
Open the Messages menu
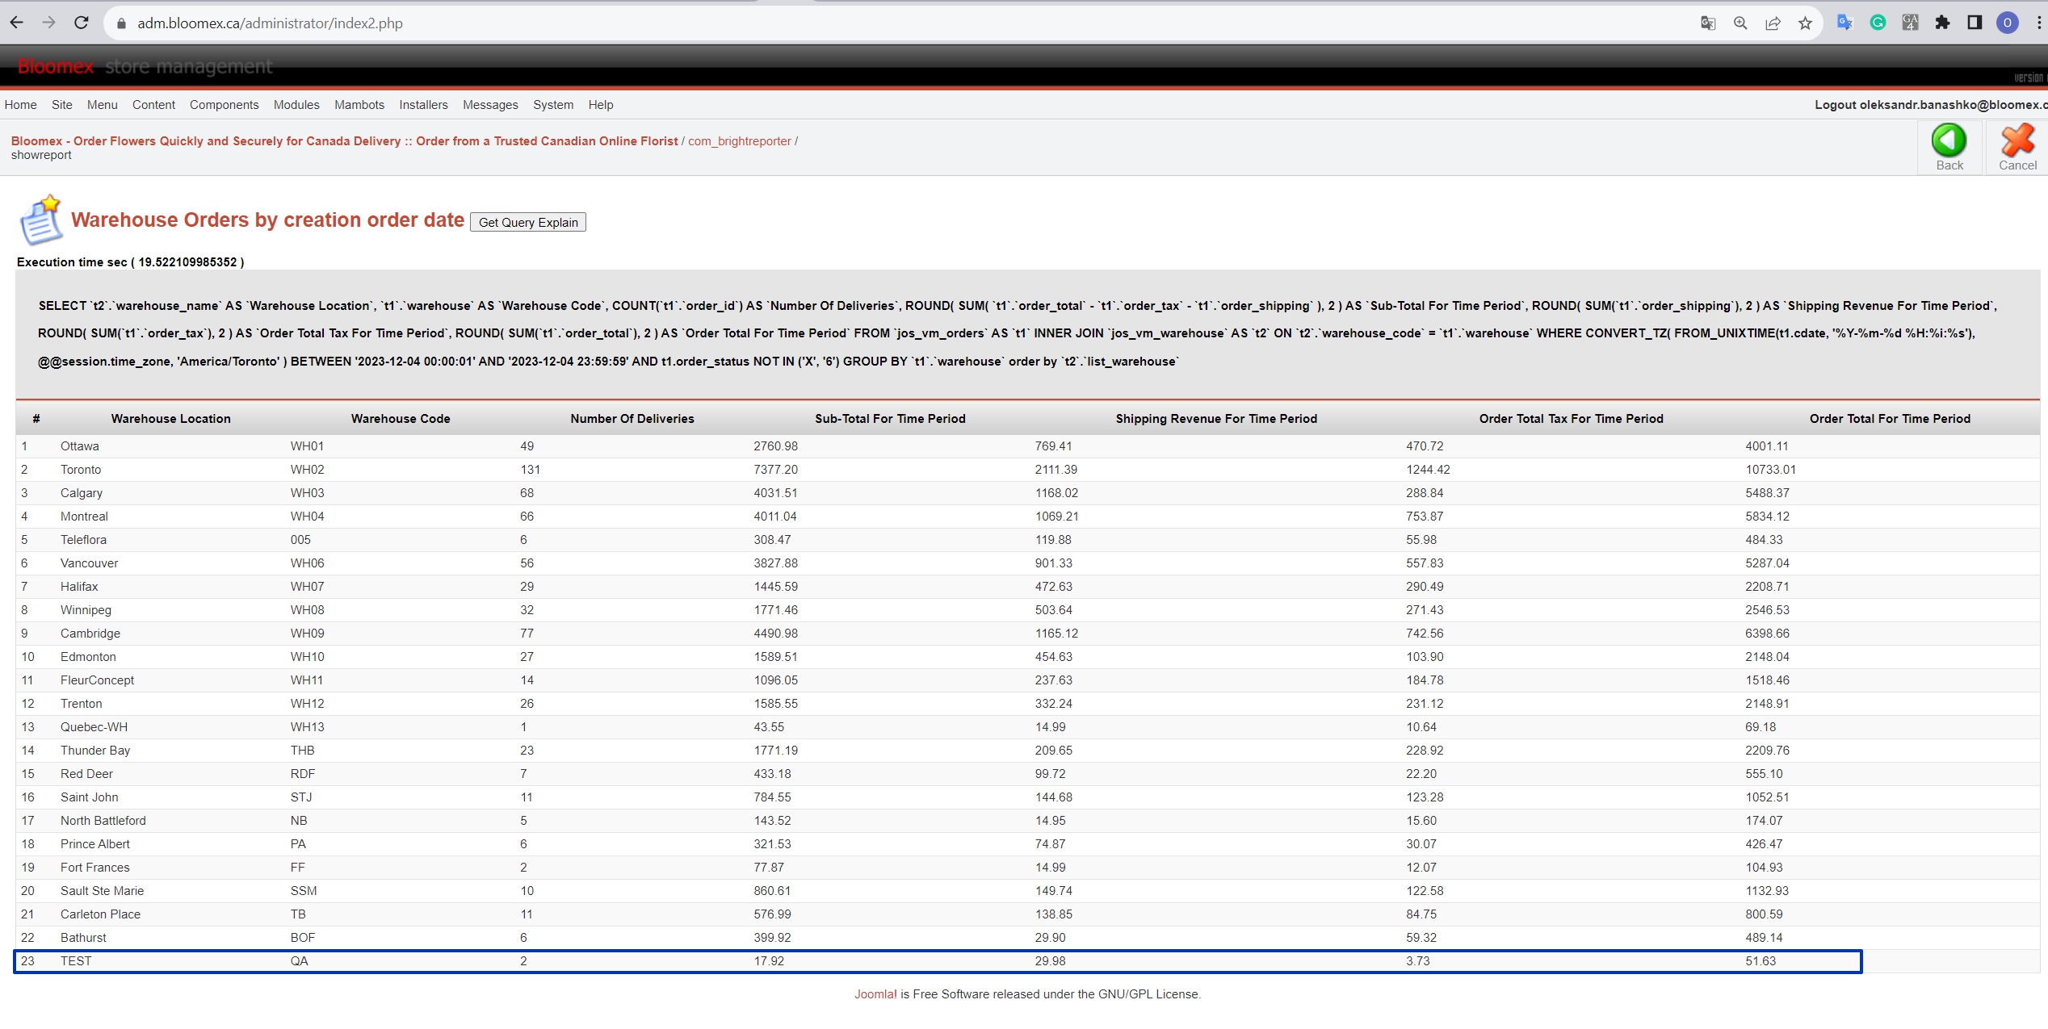click(x=490, y=105)
